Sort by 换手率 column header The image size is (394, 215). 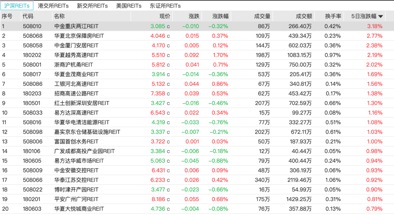[333, 16]
